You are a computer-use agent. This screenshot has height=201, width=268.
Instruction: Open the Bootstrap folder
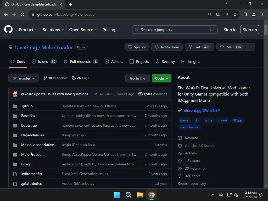click(x=29, y=125)
